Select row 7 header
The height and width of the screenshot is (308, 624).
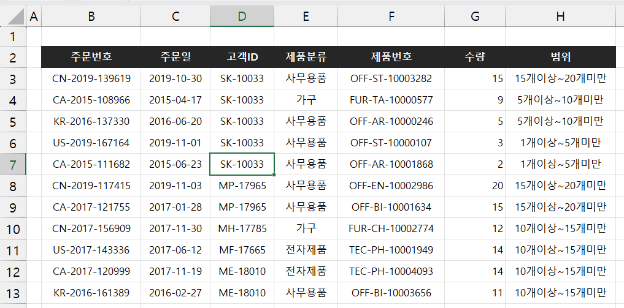tap(13, 164)
